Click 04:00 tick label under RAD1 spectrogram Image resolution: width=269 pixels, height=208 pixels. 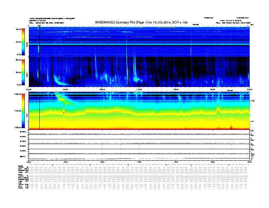[x=66, y=89]
